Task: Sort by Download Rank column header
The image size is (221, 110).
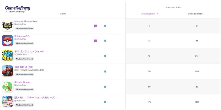Action: pos(195,14)
